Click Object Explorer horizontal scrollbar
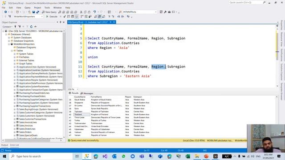Viewport: 285px width, 160px height. 32,140
